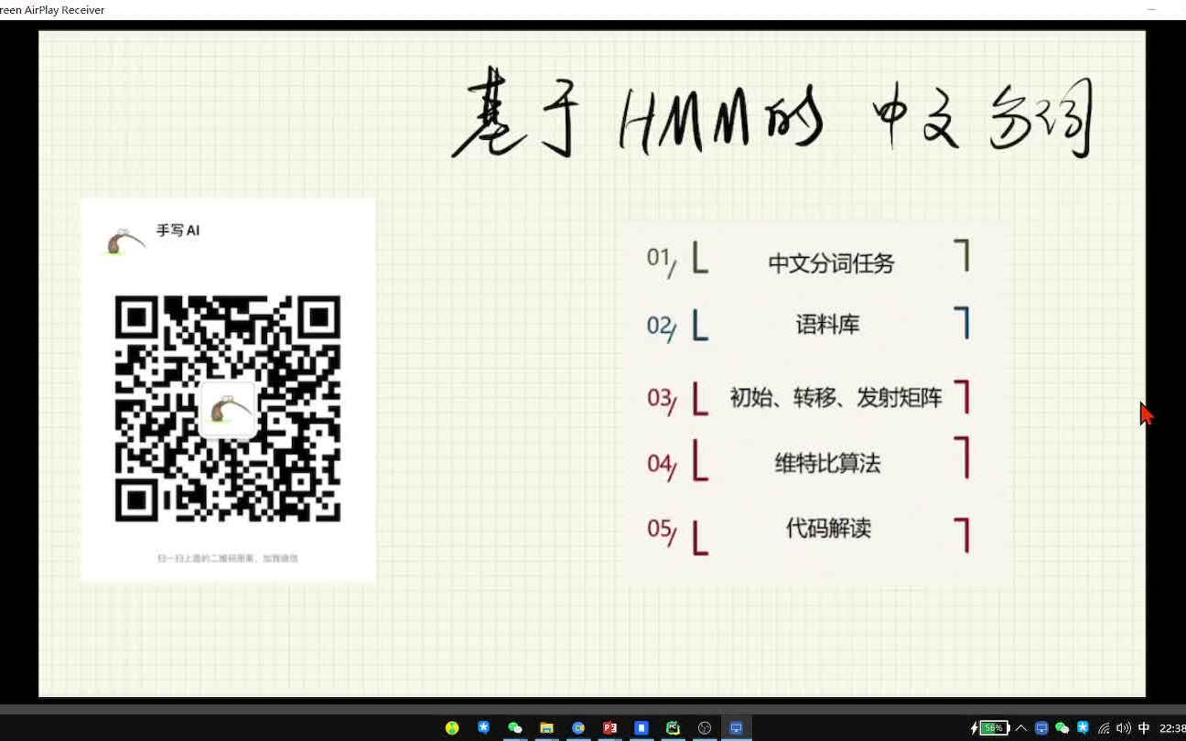Open Wi-Fi network settings in tray
This screenshot has height=741, width=1186.
(1104, 728)
